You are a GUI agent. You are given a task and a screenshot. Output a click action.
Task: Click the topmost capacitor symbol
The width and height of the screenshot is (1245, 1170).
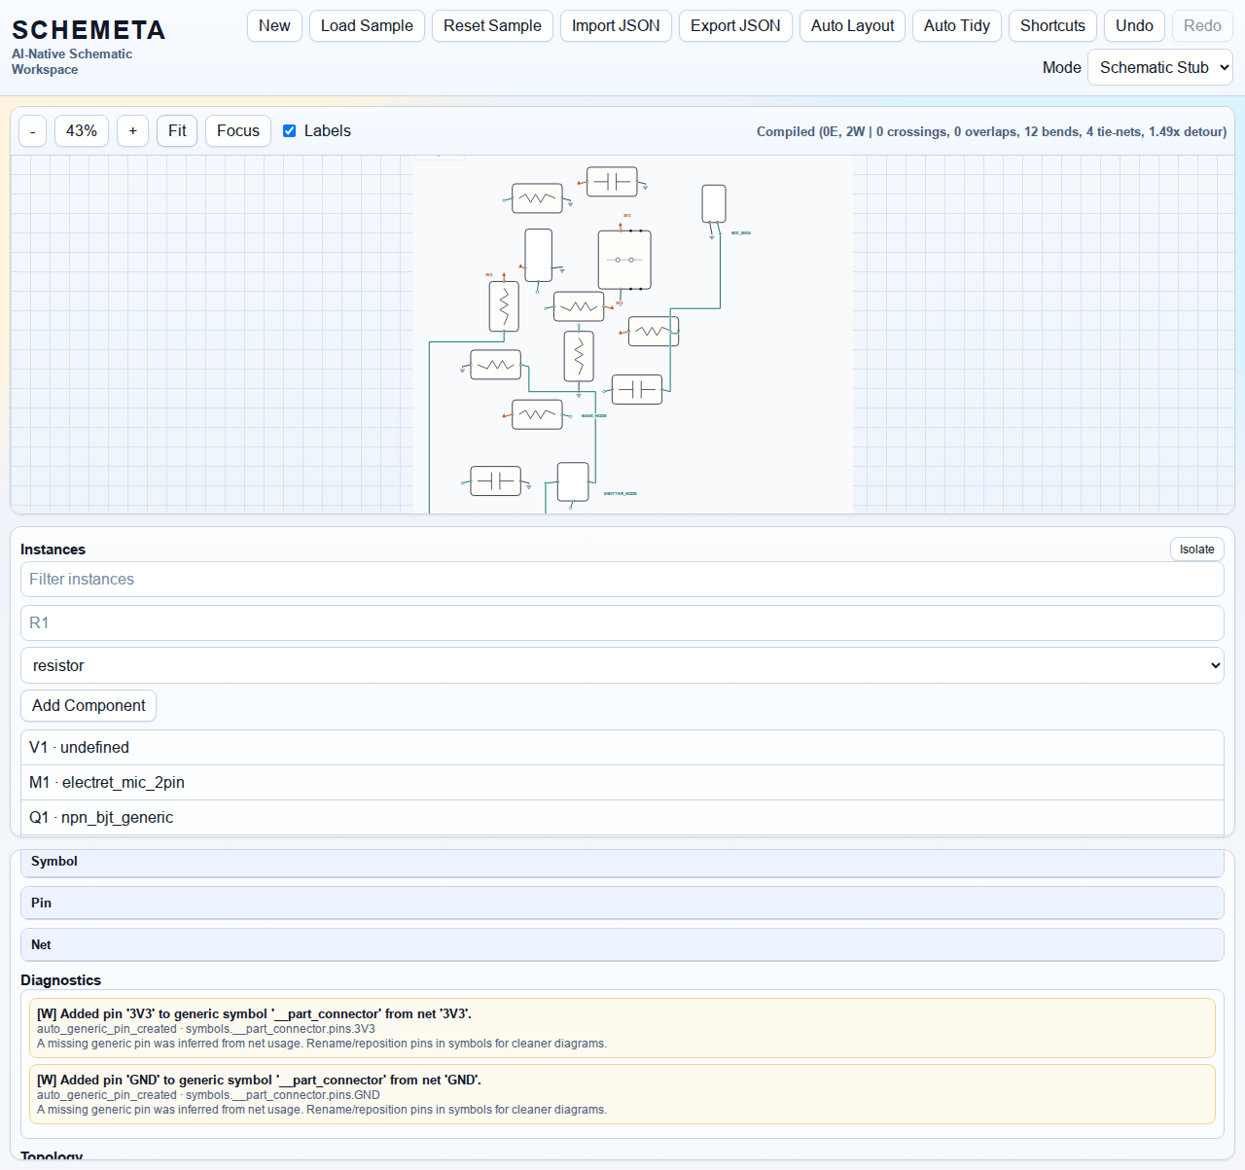(x=612, y=182)
